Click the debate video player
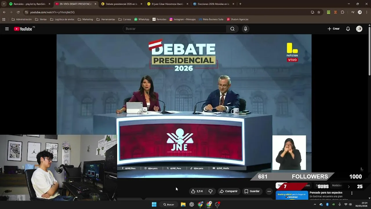 coord(184,106)
